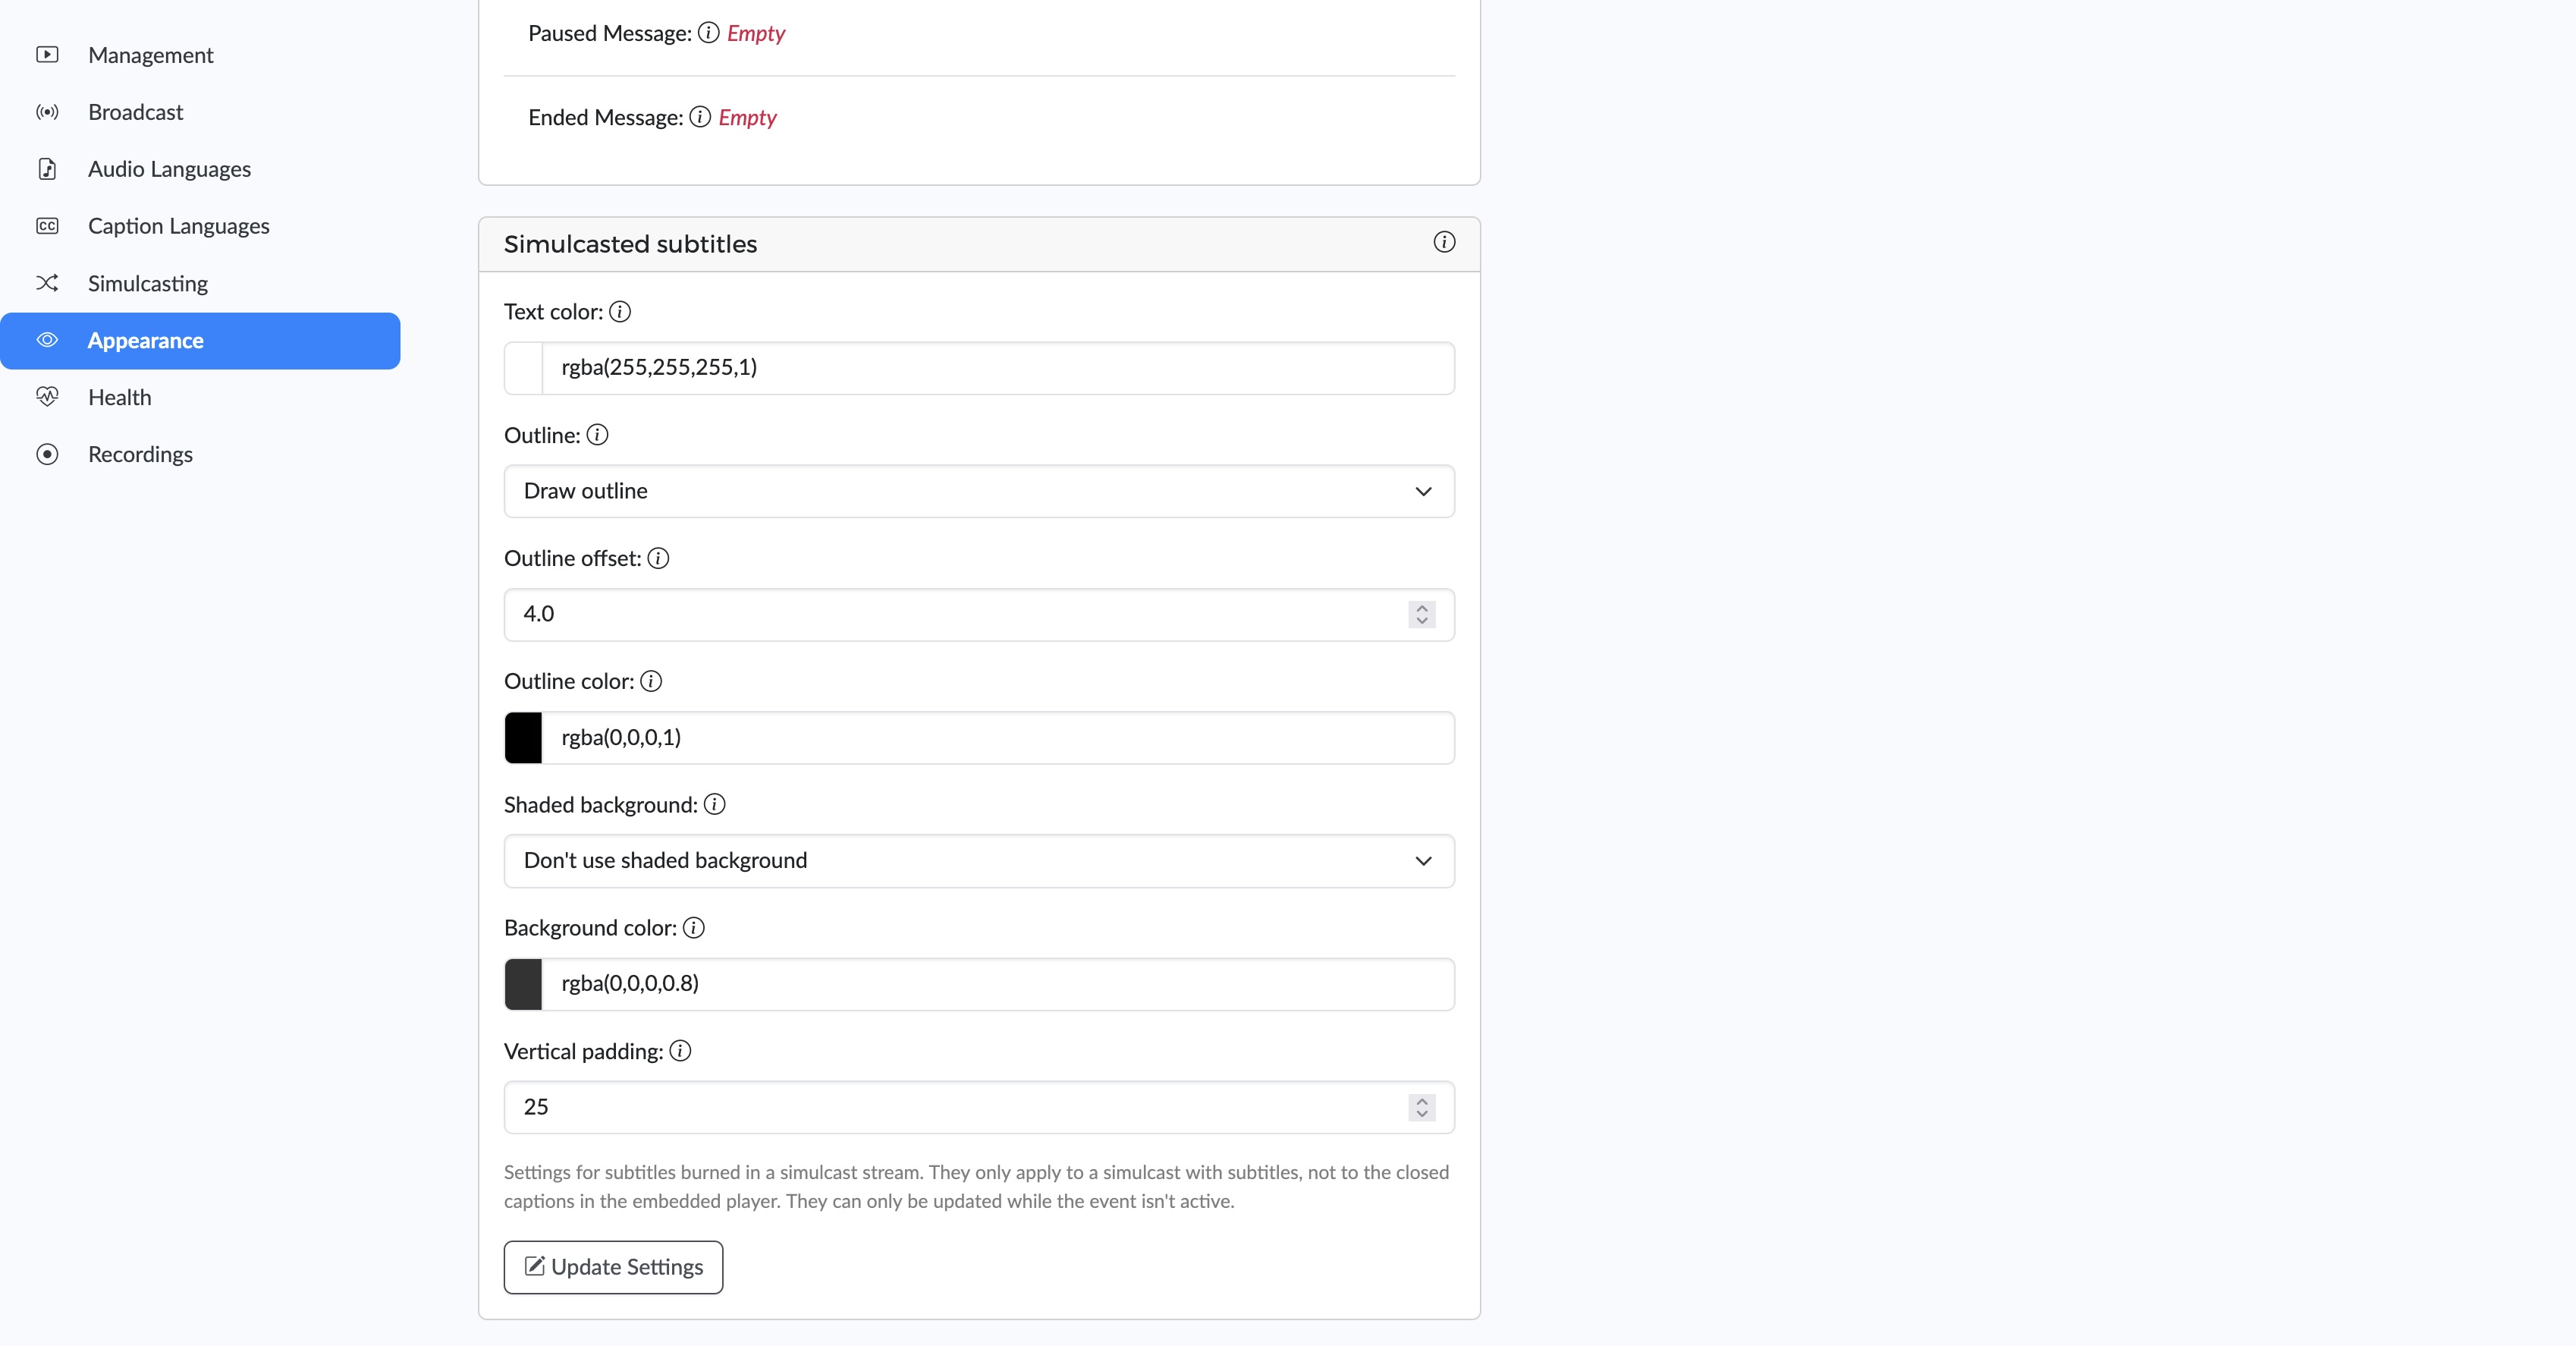This screenshot has width=2576, height=1346.
Task: Click the Empty value of Paused Message
Action: 756,33
